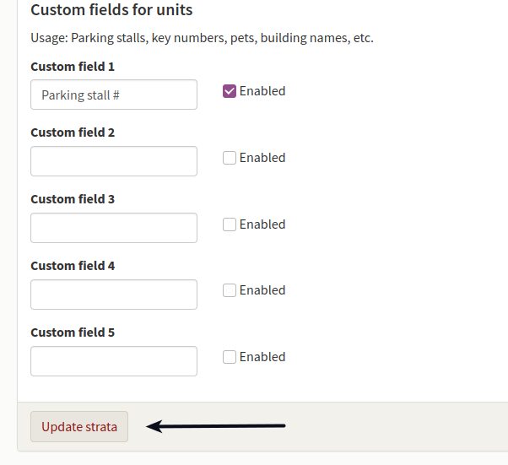The image size is (508, 465).
Task: Click the 'Custom field 2' label text
Action: tap(73, 132)
